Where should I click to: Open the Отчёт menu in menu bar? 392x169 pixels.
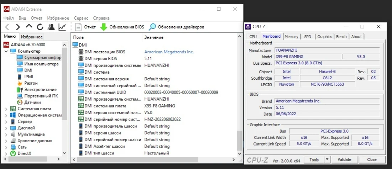[x=37, y=18]
